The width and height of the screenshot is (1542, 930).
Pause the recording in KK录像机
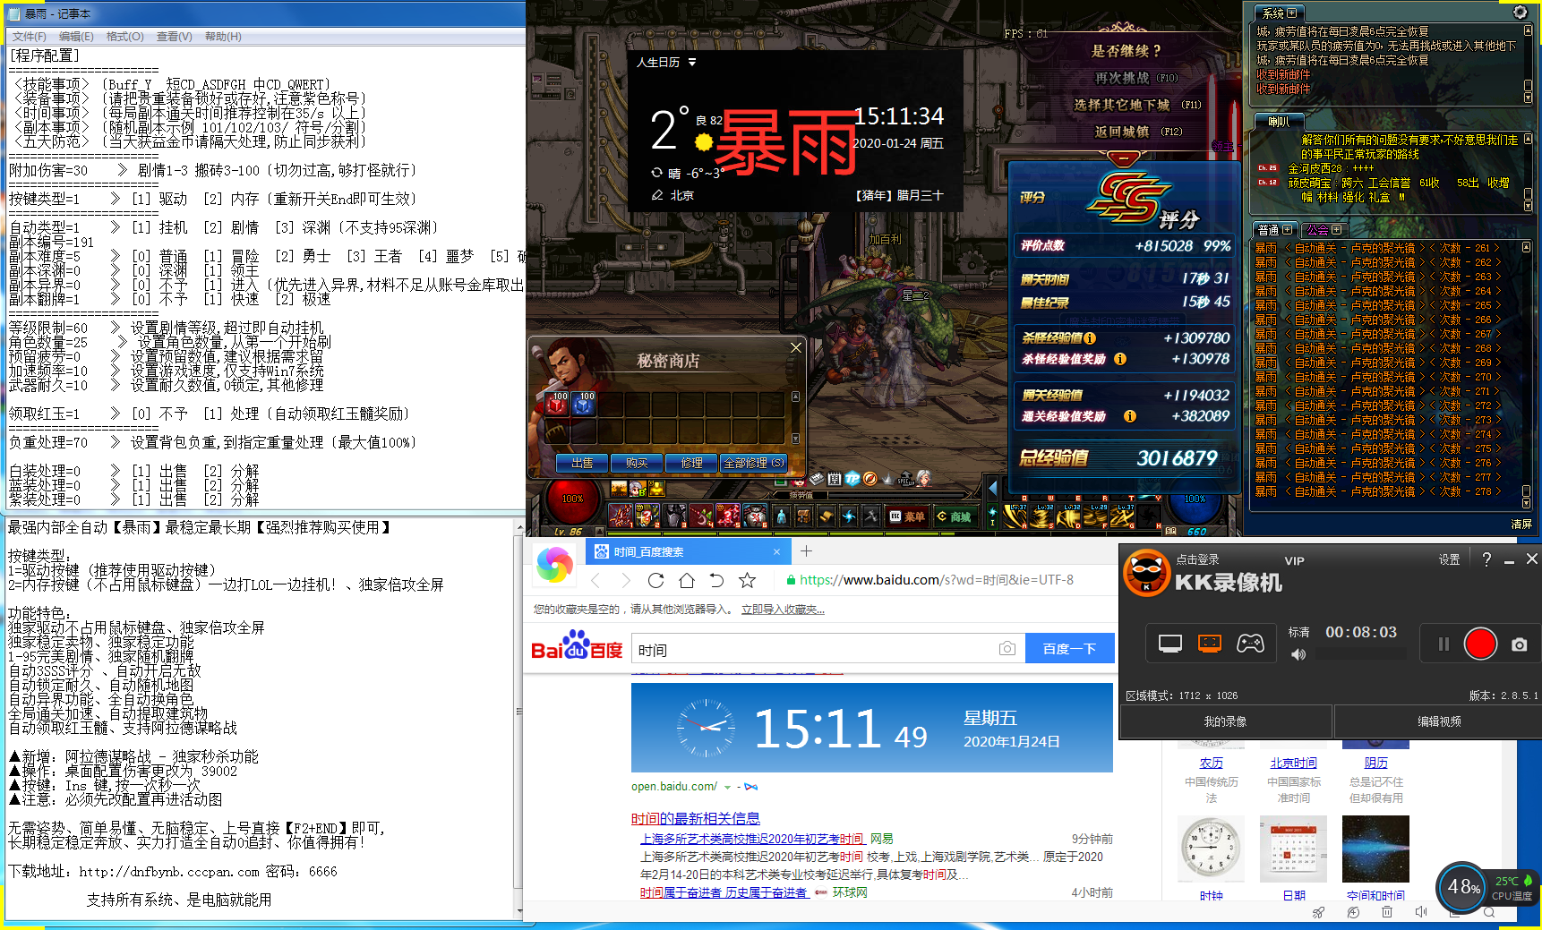pyautogui.click(x=1443, y=644)
